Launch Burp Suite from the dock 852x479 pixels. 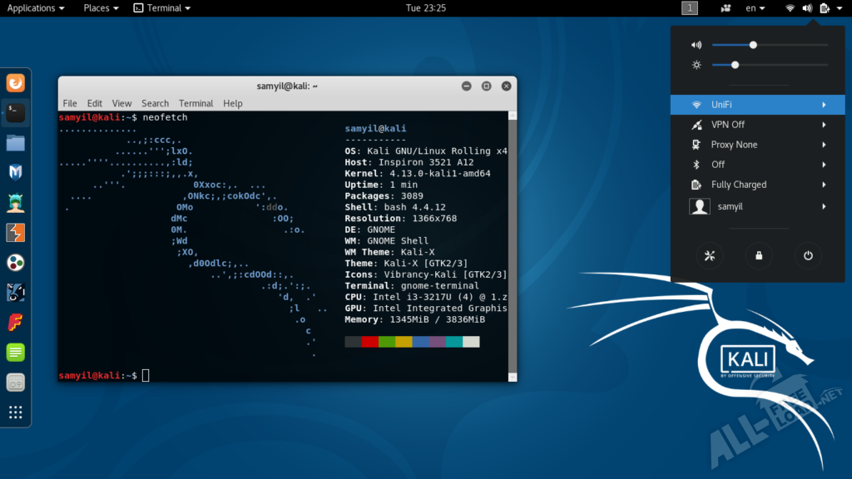(16, 233)
